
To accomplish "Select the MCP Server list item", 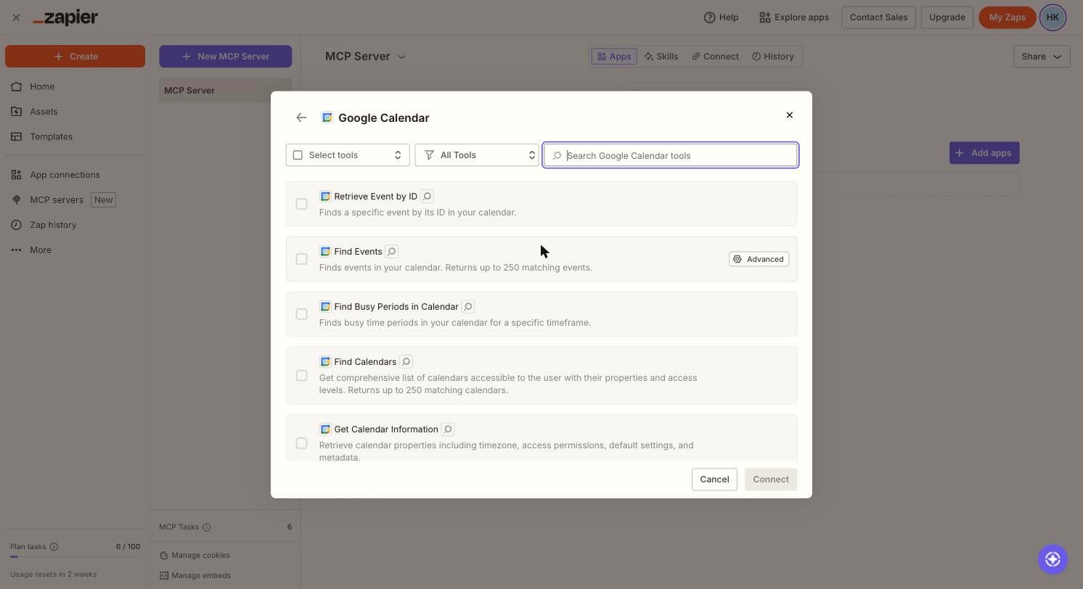I will tap(225, 91).
